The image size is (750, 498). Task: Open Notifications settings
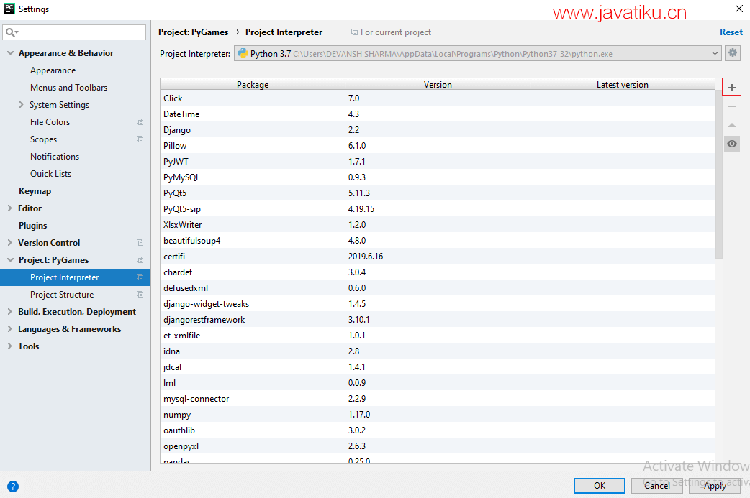[55, 156]
